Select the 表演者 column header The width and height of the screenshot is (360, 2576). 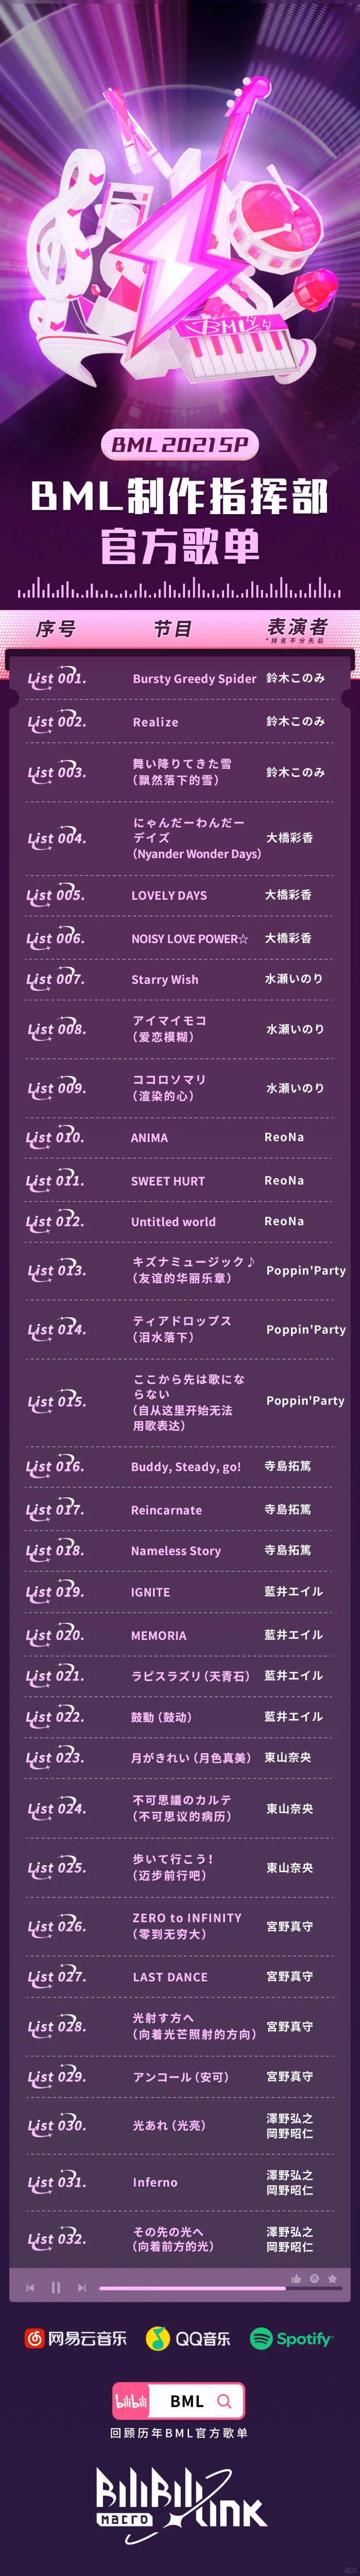pos(297,626)
